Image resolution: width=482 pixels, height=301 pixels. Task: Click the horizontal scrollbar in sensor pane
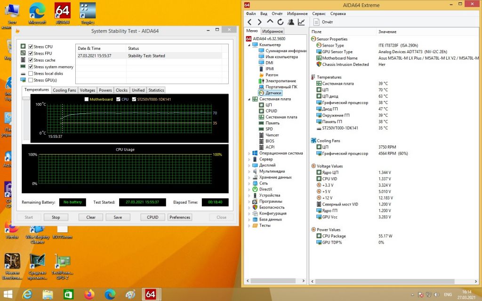point(385,281)
